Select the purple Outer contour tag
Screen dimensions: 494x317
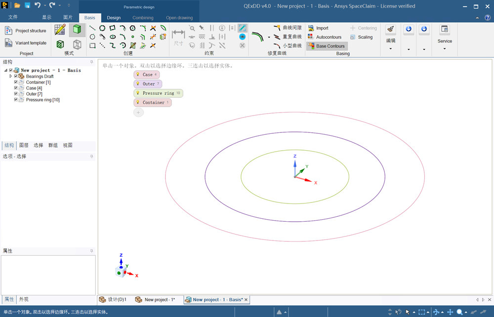(x=148, y=84)
